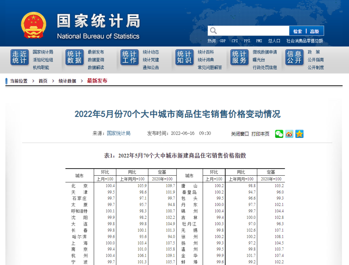Viewport: 349px width, 265px height.
Task: Click the national emblem logo
Action: [34, 25]
